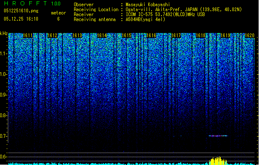The image size is (259, 165).
Task: Click the date stamp 05.12.25 16:10
Action: coord(21,19)
